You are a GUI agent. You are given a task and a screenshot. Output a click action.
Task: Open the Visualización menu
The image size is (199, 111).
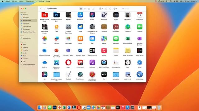(30, 1)
